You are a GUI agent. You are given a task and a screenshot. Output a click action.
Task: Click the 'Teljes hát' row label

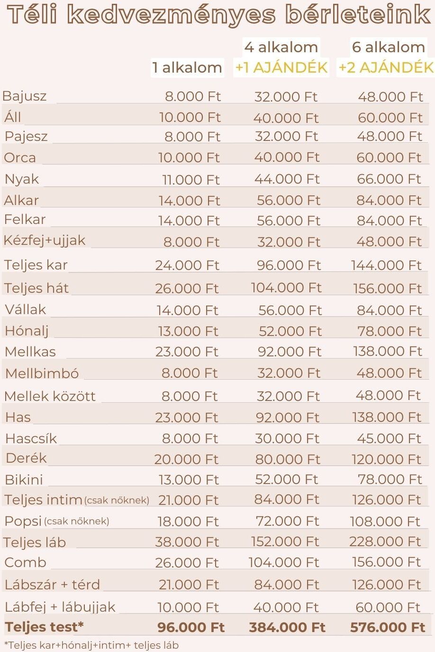[x=36, y=288]
